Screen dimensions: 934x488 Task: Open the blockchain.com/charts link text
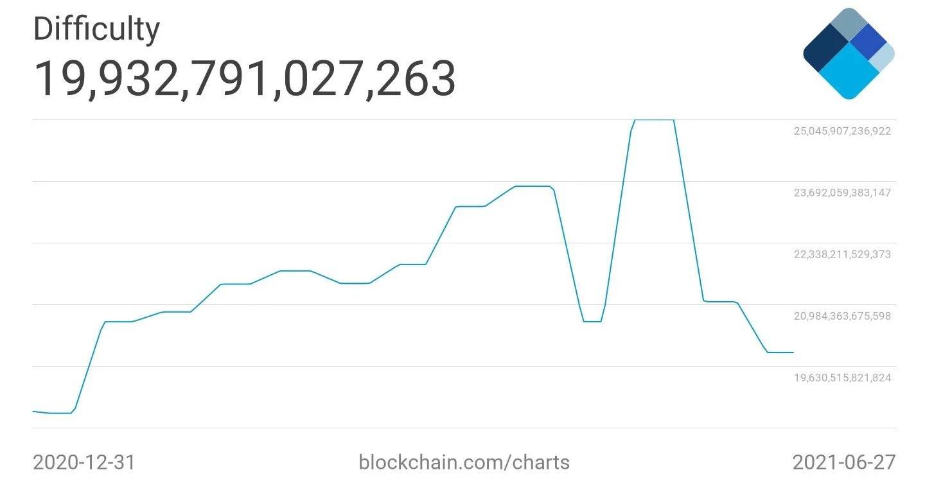pyautogui.click(x=464, y=462)
